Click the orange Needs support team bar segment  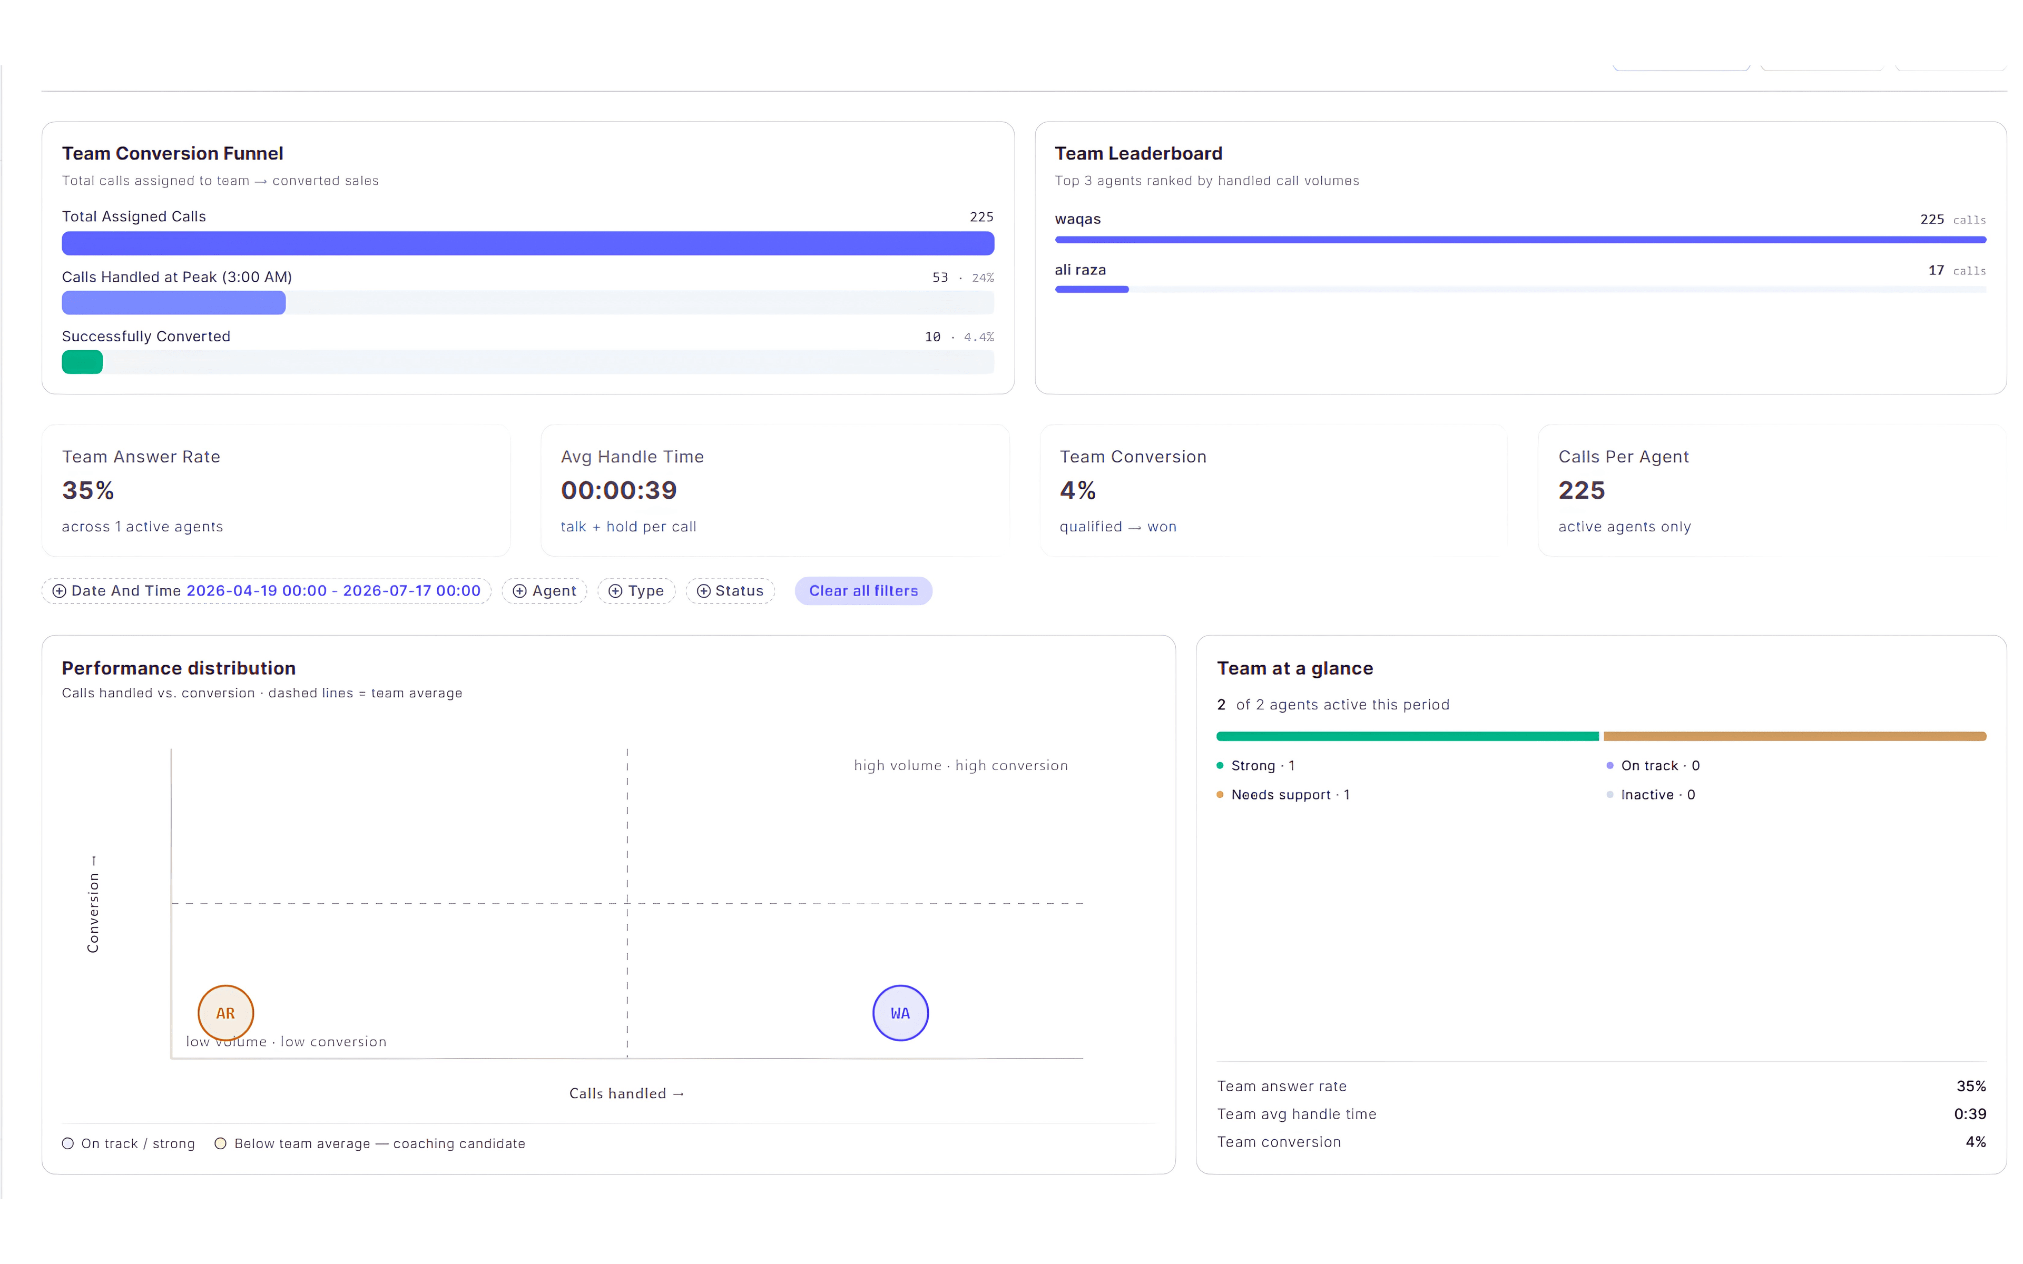tap(1795, 736)
